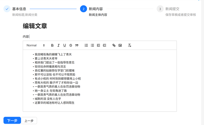
Task: Click line 相关衙门提出了一些指导性意见
Action: click(x=55, y=63)
